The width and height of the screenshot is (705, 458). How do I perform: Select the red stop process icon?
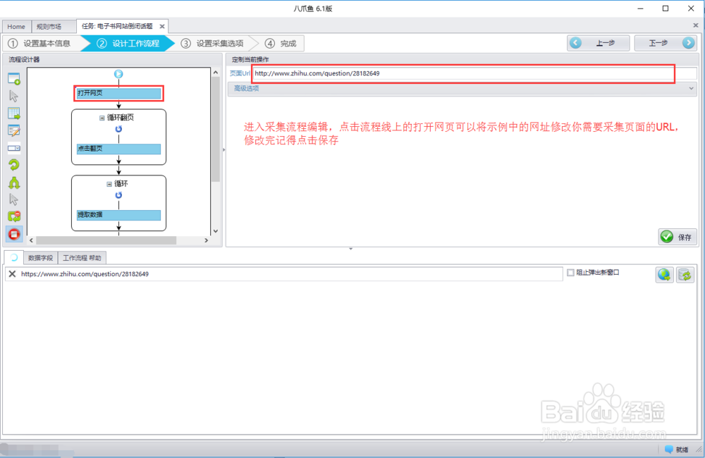14,234
